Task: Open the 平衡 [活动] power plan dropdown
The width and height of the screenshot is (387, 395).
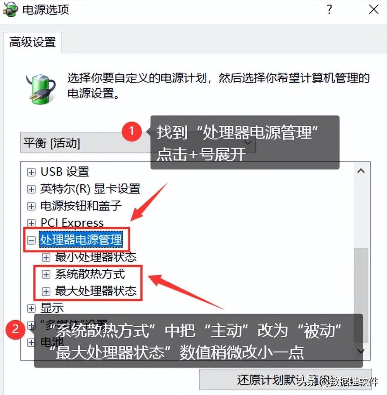Action: pyautogui.click(x=138, y=143)
